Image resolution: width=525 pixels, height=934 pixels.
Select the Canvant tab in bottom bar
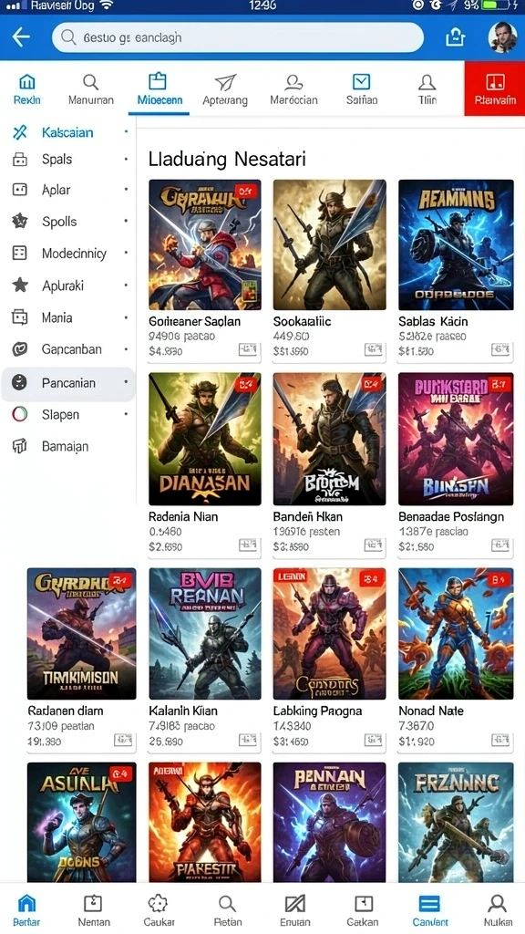(x=430, y=910)
